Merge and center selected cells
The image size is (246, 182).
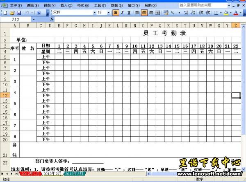coord(157,13)
